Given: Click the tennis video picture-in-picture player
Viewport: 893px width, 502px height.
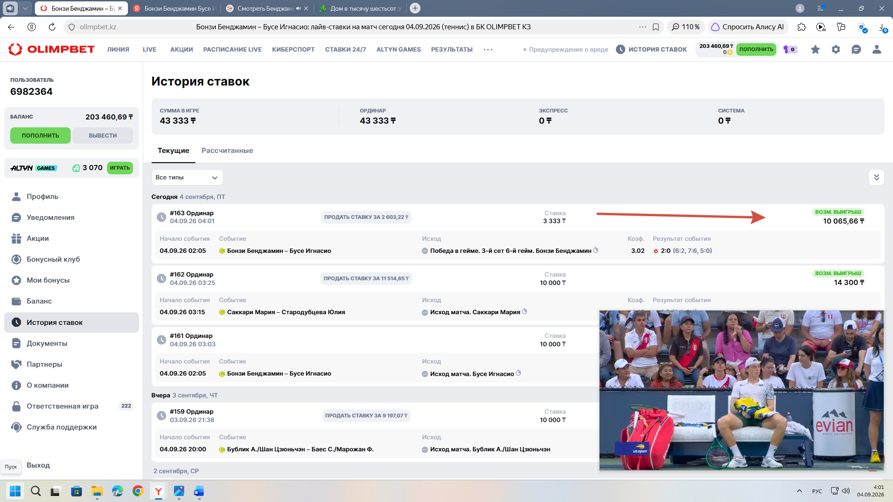Looking at the screenshot, I should (x=741, y=390).
